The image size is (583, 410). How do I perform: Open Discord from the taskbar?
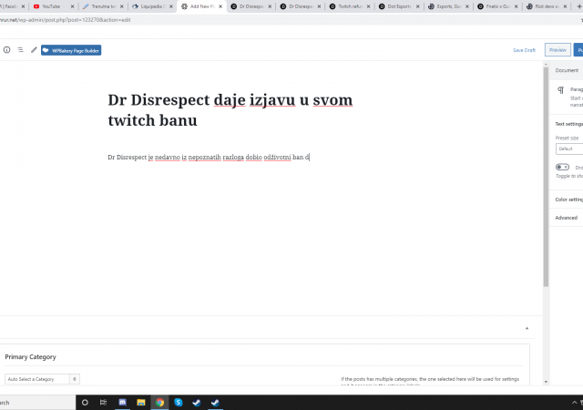[122, 402]
